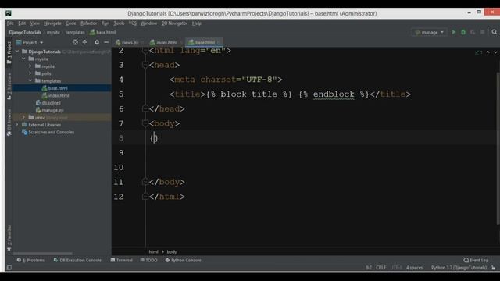The width and height of the screenshot is (500, 281).
Task: Click templates in the breadcrumb navigation bar
Action: click(75, 32)
